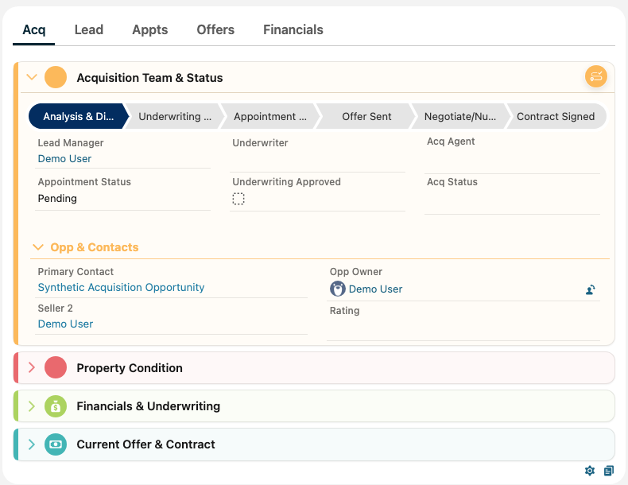Click the copy pages icon at bottom right
Viewport: 628px width, 485px height.
coord(609,471)
